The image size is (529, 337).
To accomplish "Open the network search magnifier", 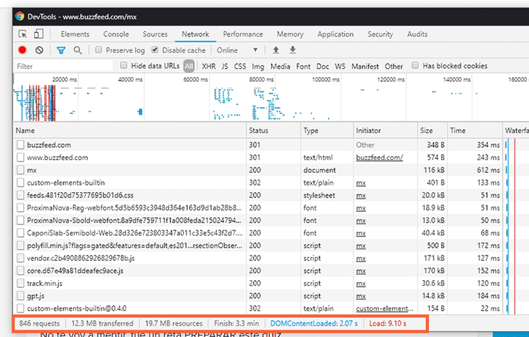I will coord(77,50).
